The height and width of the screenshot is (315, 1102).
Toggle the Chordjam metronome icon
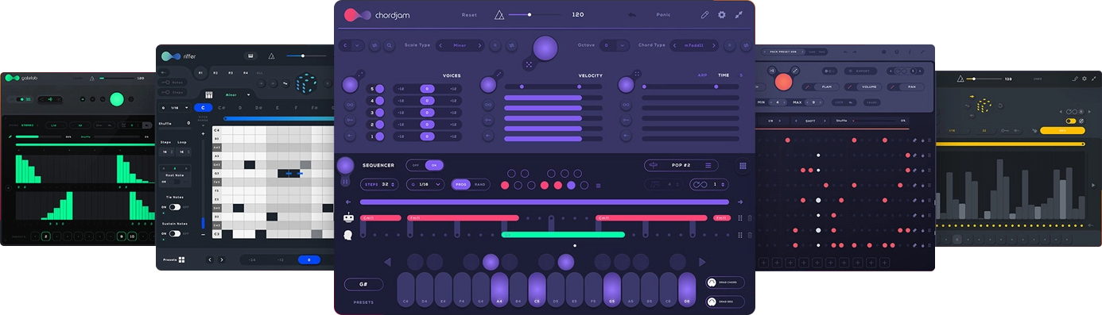point(499,14)
